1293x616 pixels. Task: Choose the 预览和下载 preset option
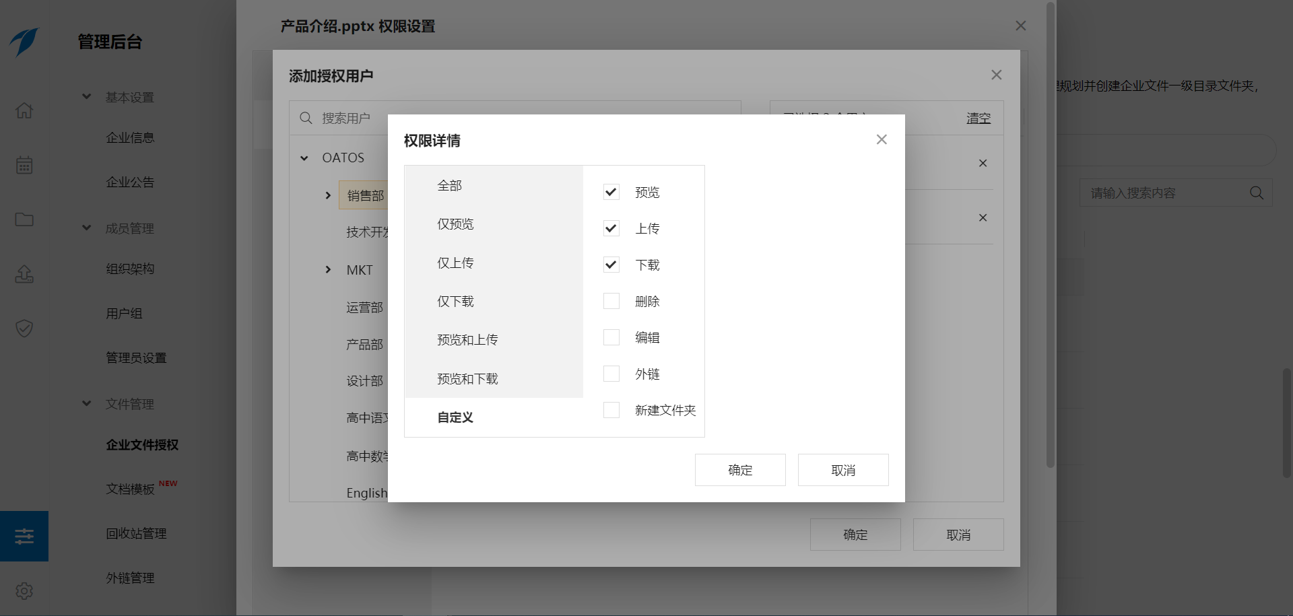[467, 379]
